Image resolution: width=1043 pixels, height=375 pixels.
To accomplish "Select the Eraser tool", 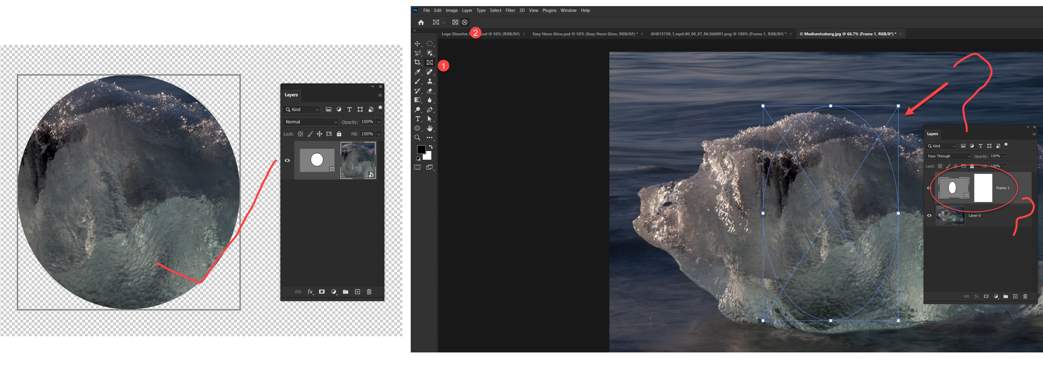I will click(430, 91).
